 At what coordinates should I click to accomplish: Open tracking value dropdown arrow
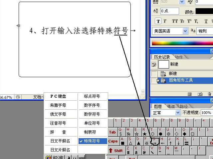pyautogui.click(x=182, y=2)
